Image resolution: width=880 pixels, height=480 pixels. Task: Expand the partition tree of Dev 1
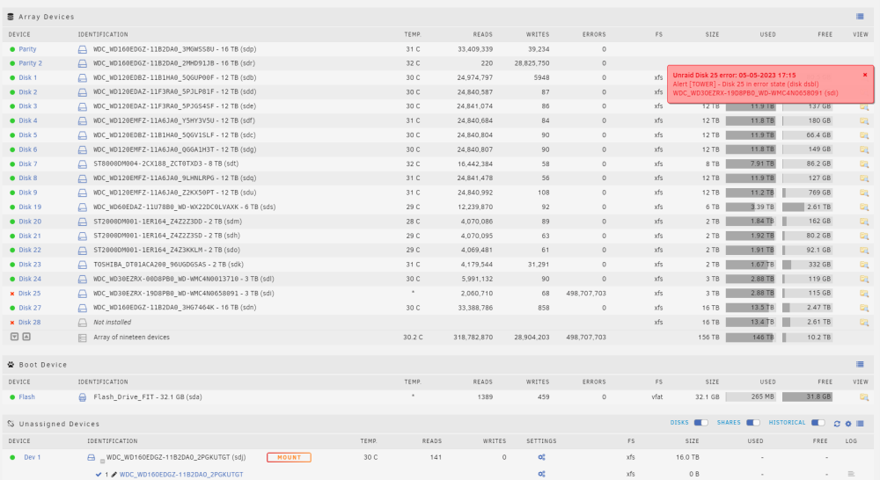coord(102,461)
